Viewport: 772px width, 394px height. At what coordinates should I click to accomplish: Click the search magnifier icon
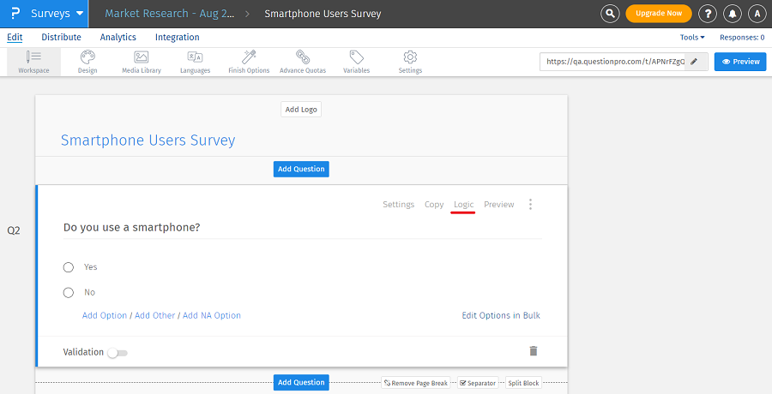point(610,14)
